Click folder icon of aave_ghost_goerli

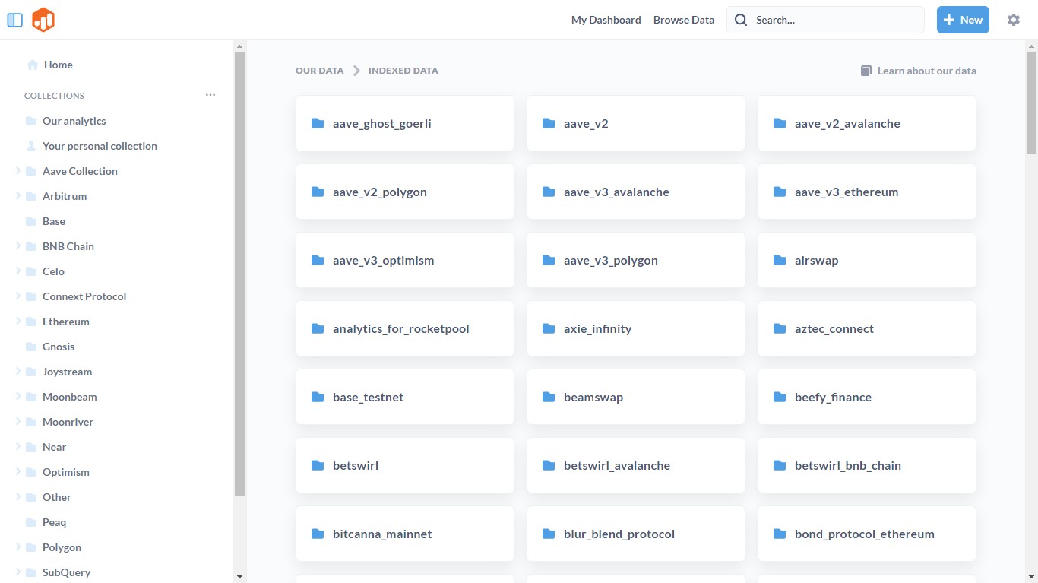[x=318, y=123]
